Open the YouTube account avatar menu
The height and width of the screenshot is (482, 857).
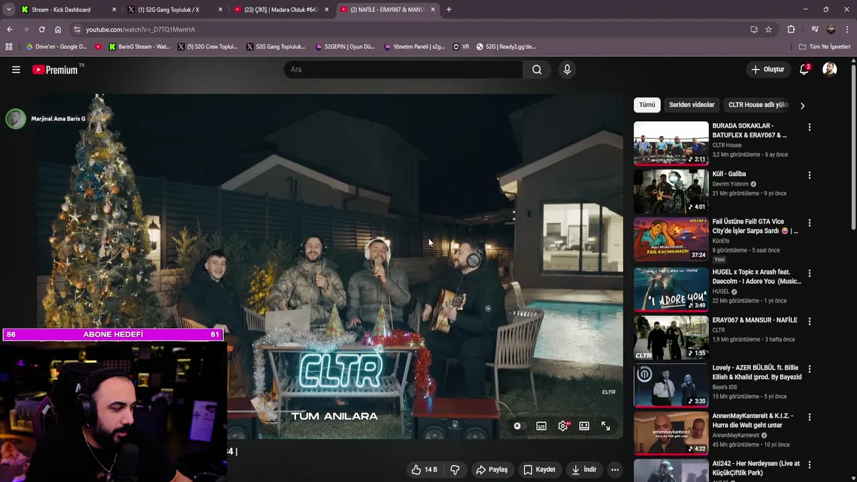coord(830,70)
